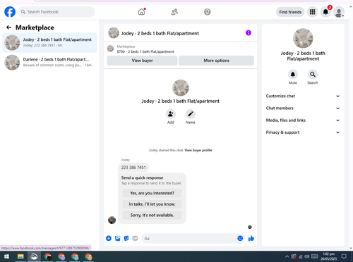Attach a photo or file icon

pyautogui.click(x=117, y=238)
